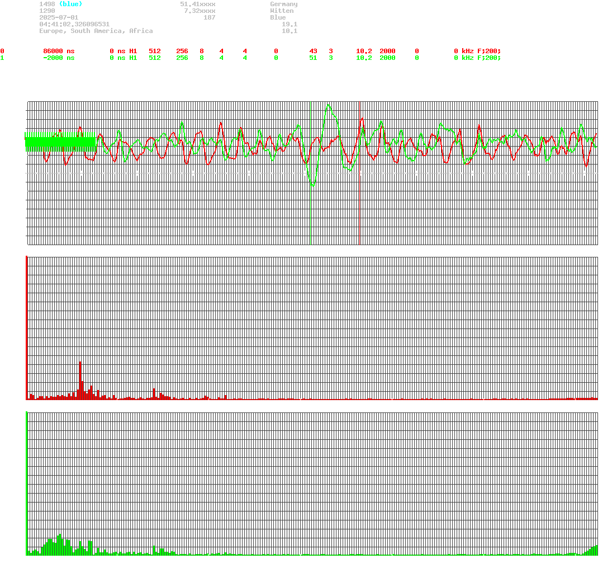Select the green row 256 value
Viewport: 612px width, 568px height.
pyautogui.click(x=182, y=58)
